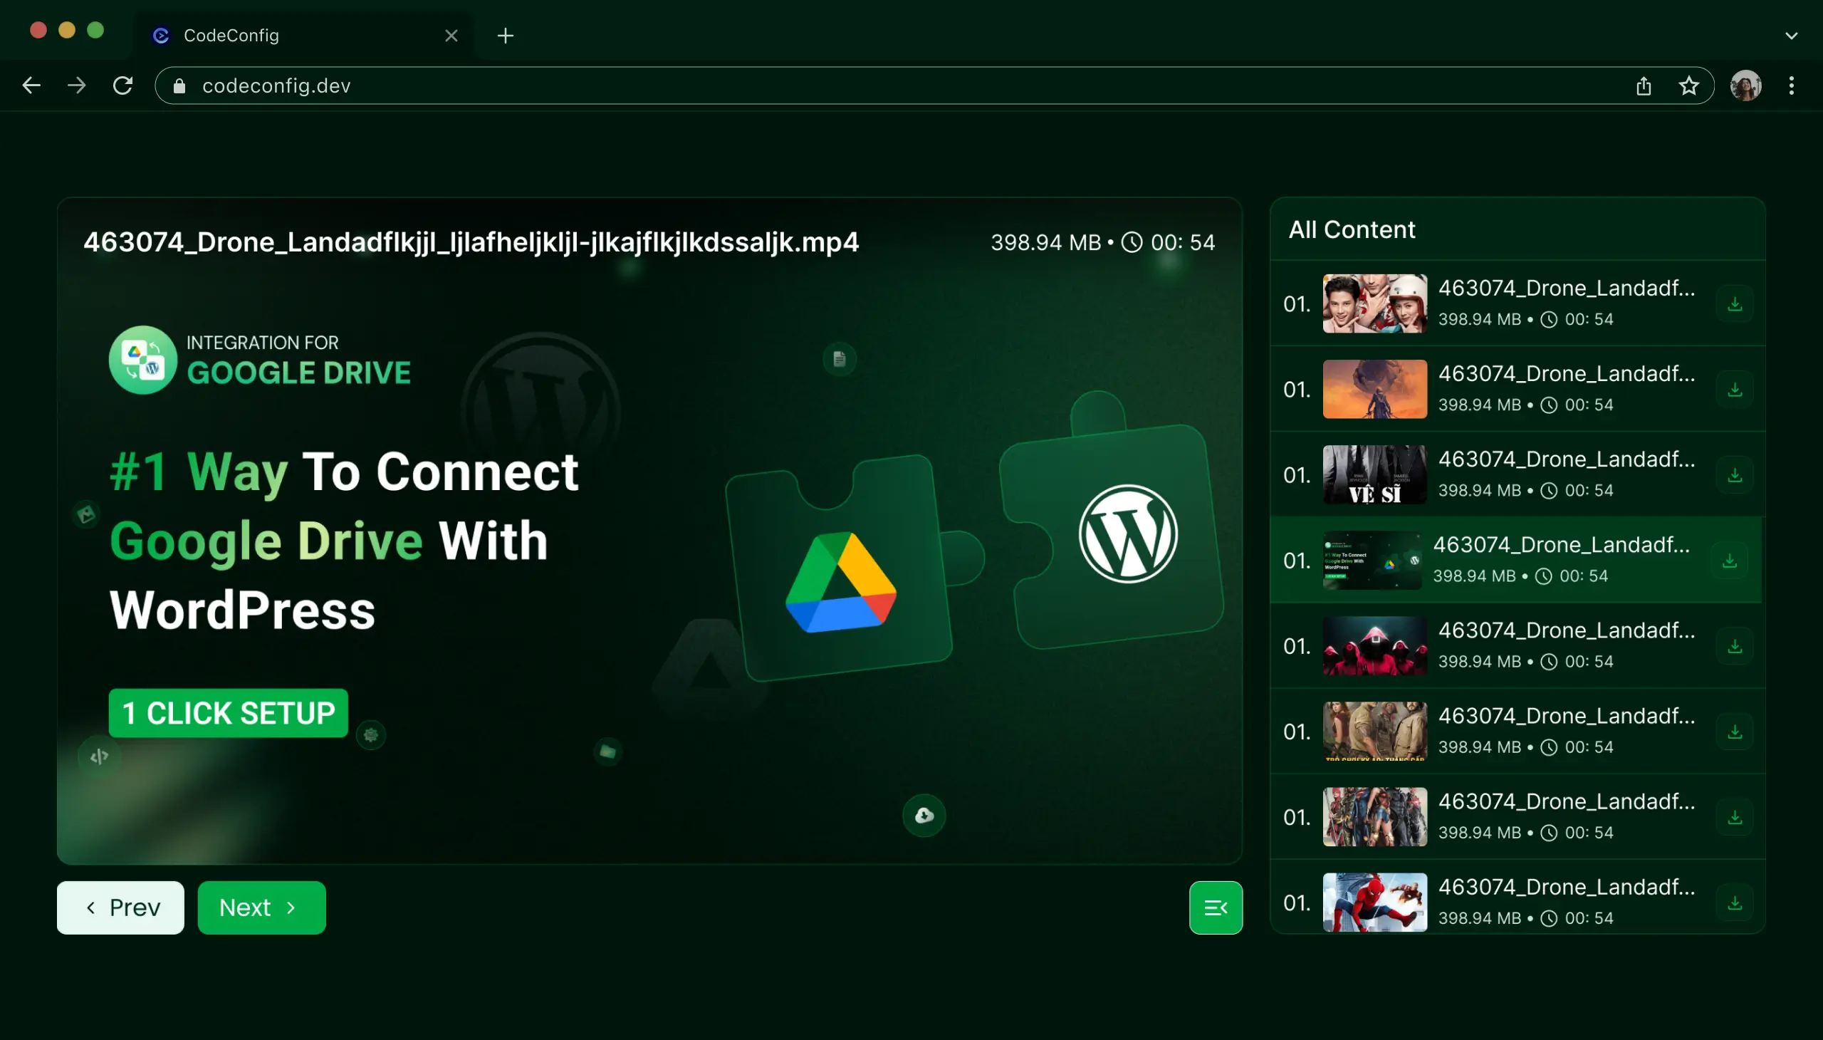
Task: Download the first video in All Content
Action: pyautogui.click(x=1735, y=303)
